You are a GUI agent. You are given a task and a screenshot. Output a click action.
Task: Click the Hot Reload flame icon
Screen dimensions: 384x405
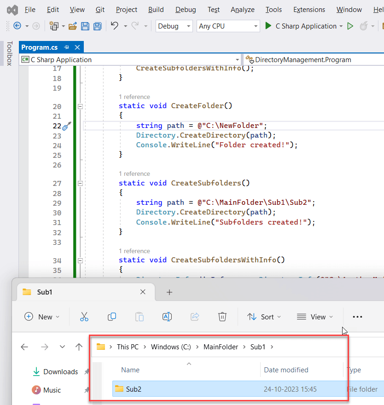pos(364,26)
